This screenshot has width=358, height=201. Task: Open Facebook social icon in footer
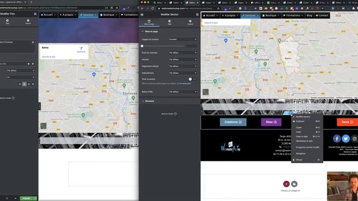point(337,138)
